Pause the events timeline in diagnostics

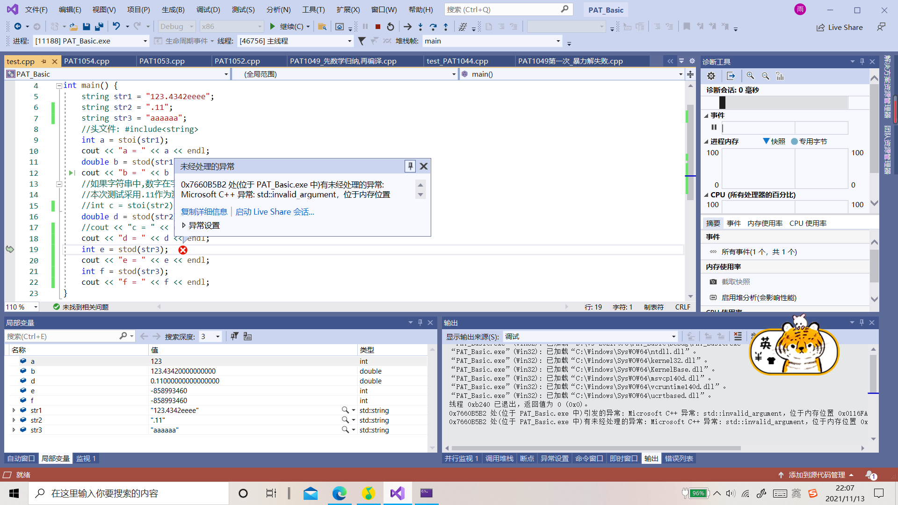coord(714,127)
